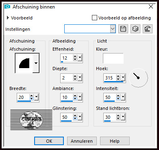Viewport: 159px width, 150px height.
Task: Increase Ambiance value with up arrow
Action: pos(75,96)
